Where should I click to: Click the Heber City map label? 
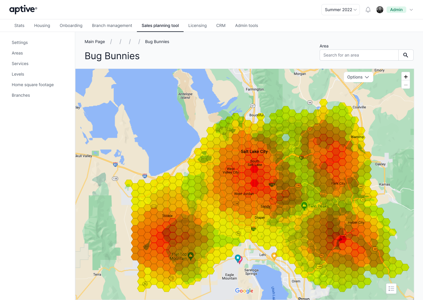(x=356, y=223)
